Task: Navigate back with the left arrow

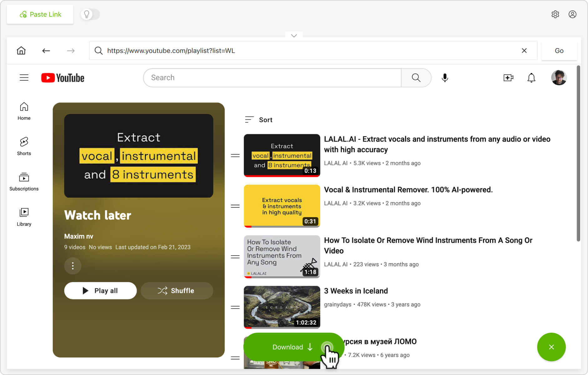Action: click(x=46, y=51)
